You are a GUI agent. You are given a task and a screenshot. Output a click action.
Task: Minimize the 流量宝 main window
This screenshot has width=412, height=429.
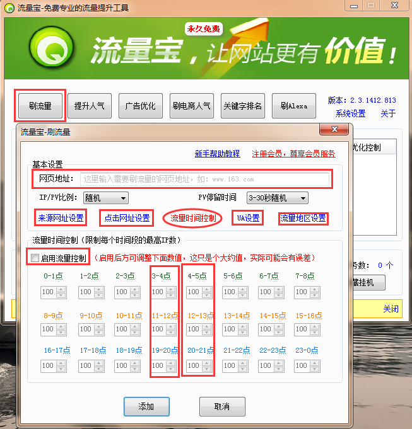354,6
